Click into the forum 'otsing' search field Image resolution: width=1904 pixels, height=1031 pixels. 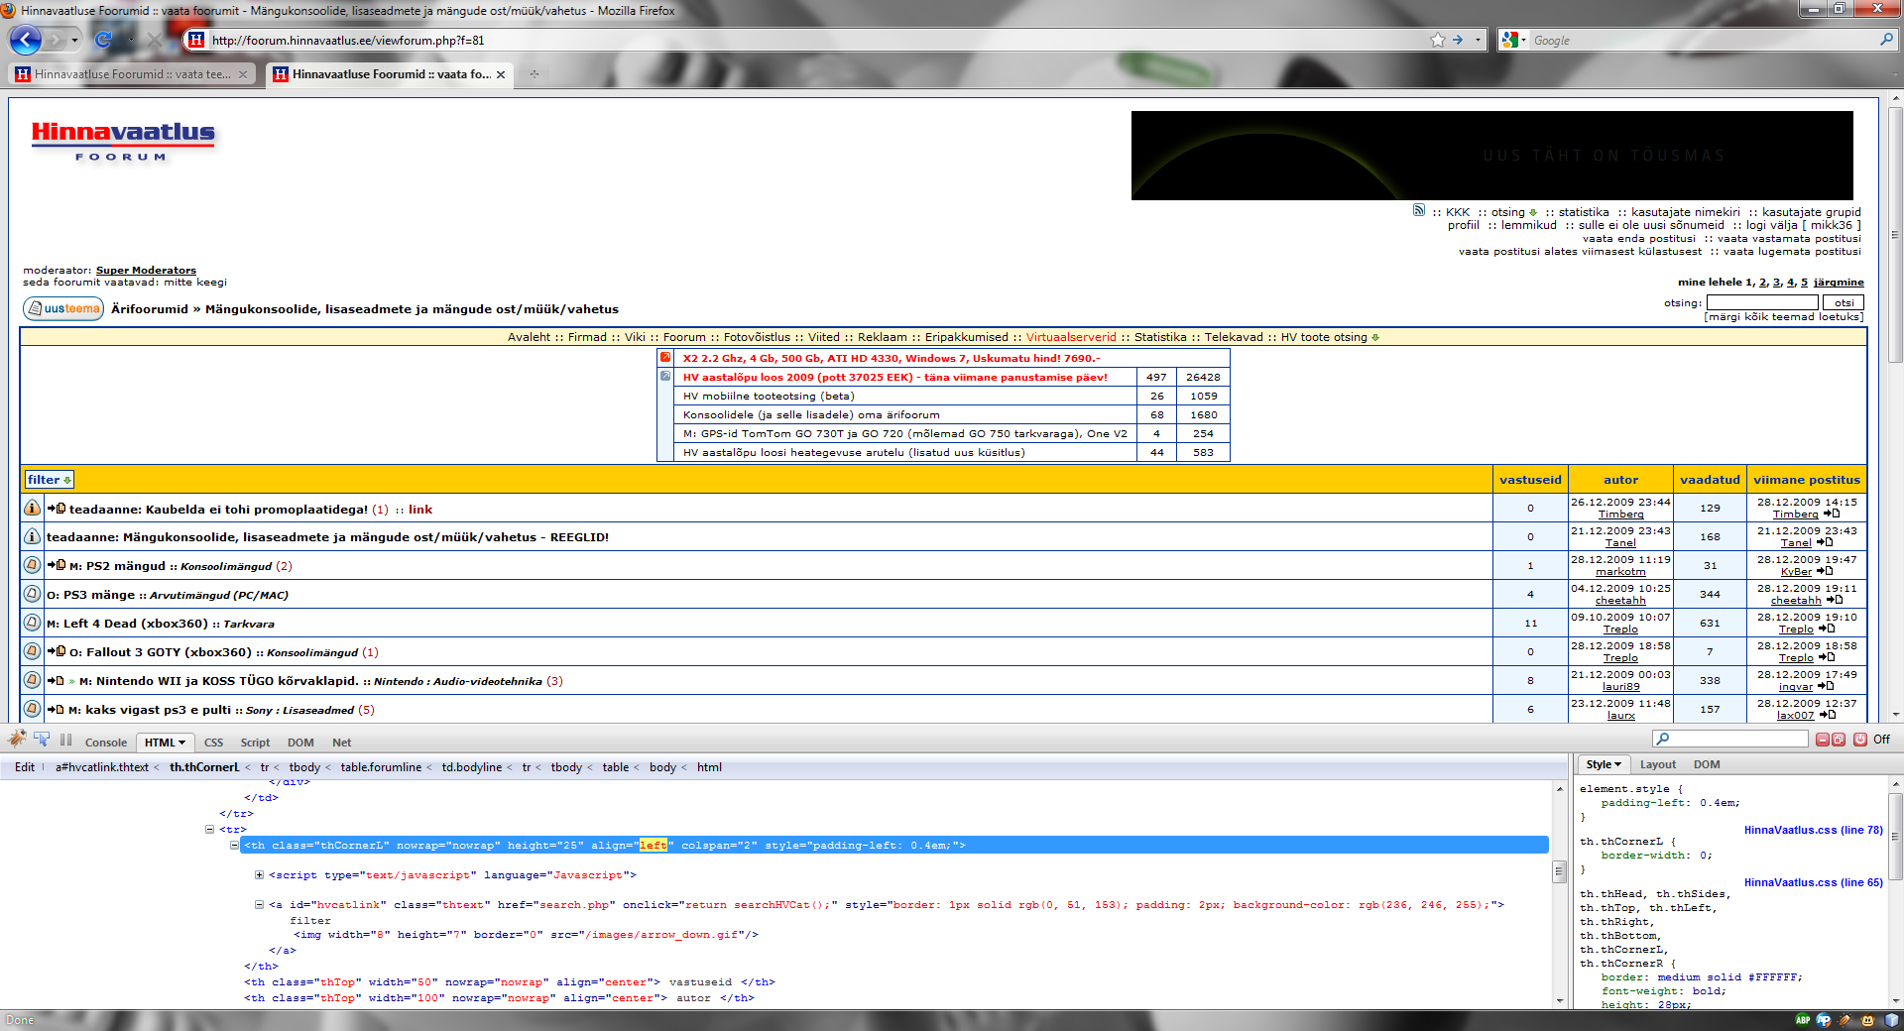[1762, 302]
